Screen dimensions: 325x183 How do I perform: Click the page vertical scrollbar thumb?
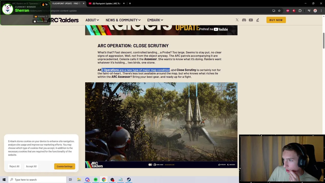pos(324,41)
